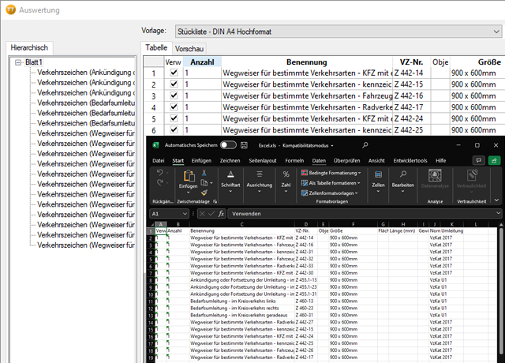This screenshot has height=363, width=505.
Task: Click the Vertraulichkeit sensitivity icon
Action: click(x=472, y=175)
